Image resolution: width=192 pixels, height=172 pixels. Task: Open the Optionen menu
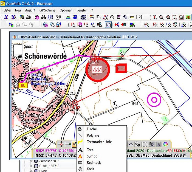click(66, 10)
